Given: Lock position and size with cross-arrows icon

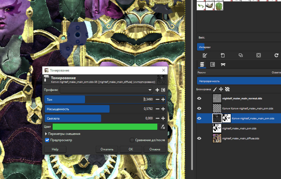Looking at the screenshot, I should 221,89.
